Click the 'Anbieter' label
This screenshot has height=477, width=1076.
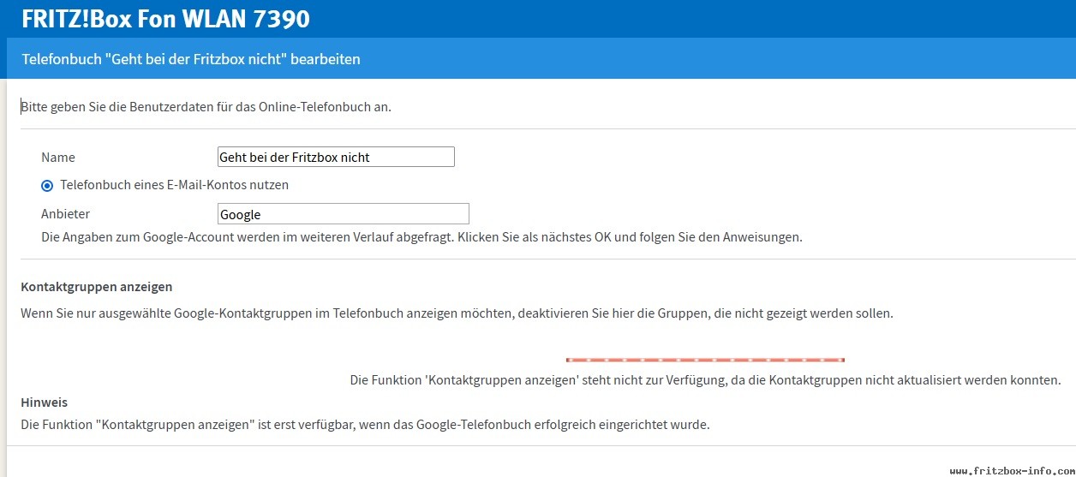65,214
